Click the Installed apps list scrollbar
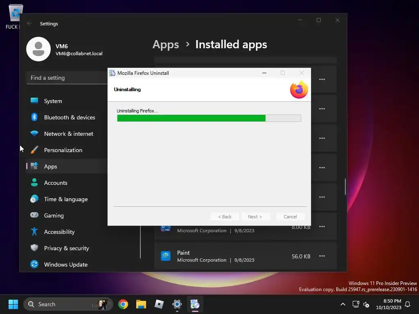This screenshot has width=419, height=314. (345, 186)
